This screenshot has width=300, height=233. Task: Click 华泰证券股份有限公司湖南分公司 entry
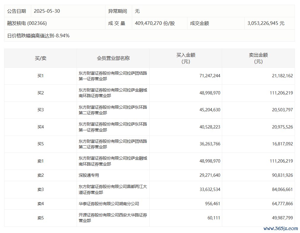coord(109,204)
